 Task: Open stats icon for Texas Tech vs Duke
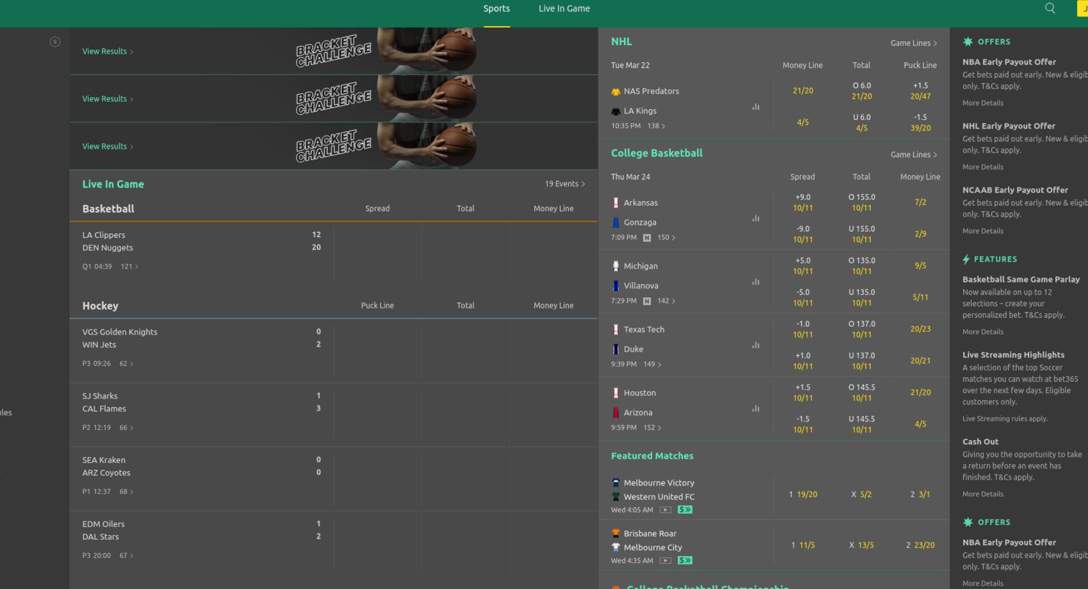[x=755, y=345]
